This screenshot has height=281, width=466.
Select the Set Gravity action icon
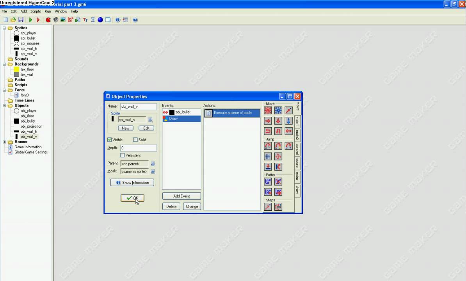pyautogui.click(x=288, y=121)
